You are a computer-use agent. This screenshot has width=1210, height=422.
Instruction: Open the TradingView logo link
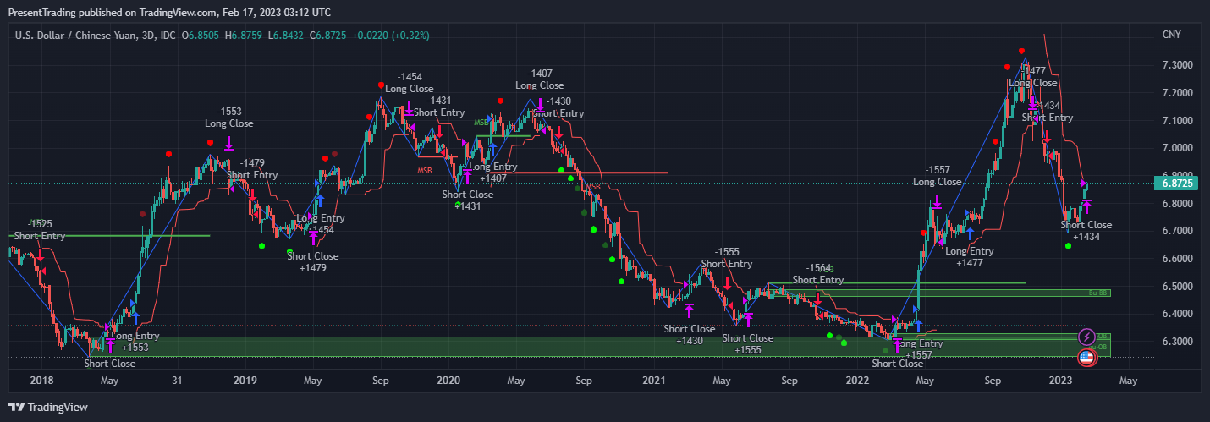point(48,407)
